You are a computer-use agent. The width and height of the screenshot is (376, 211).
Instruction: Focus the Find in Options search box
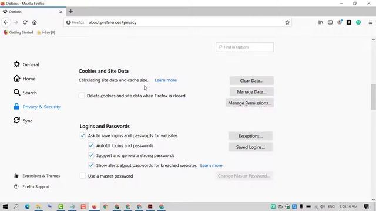(244, 47)
